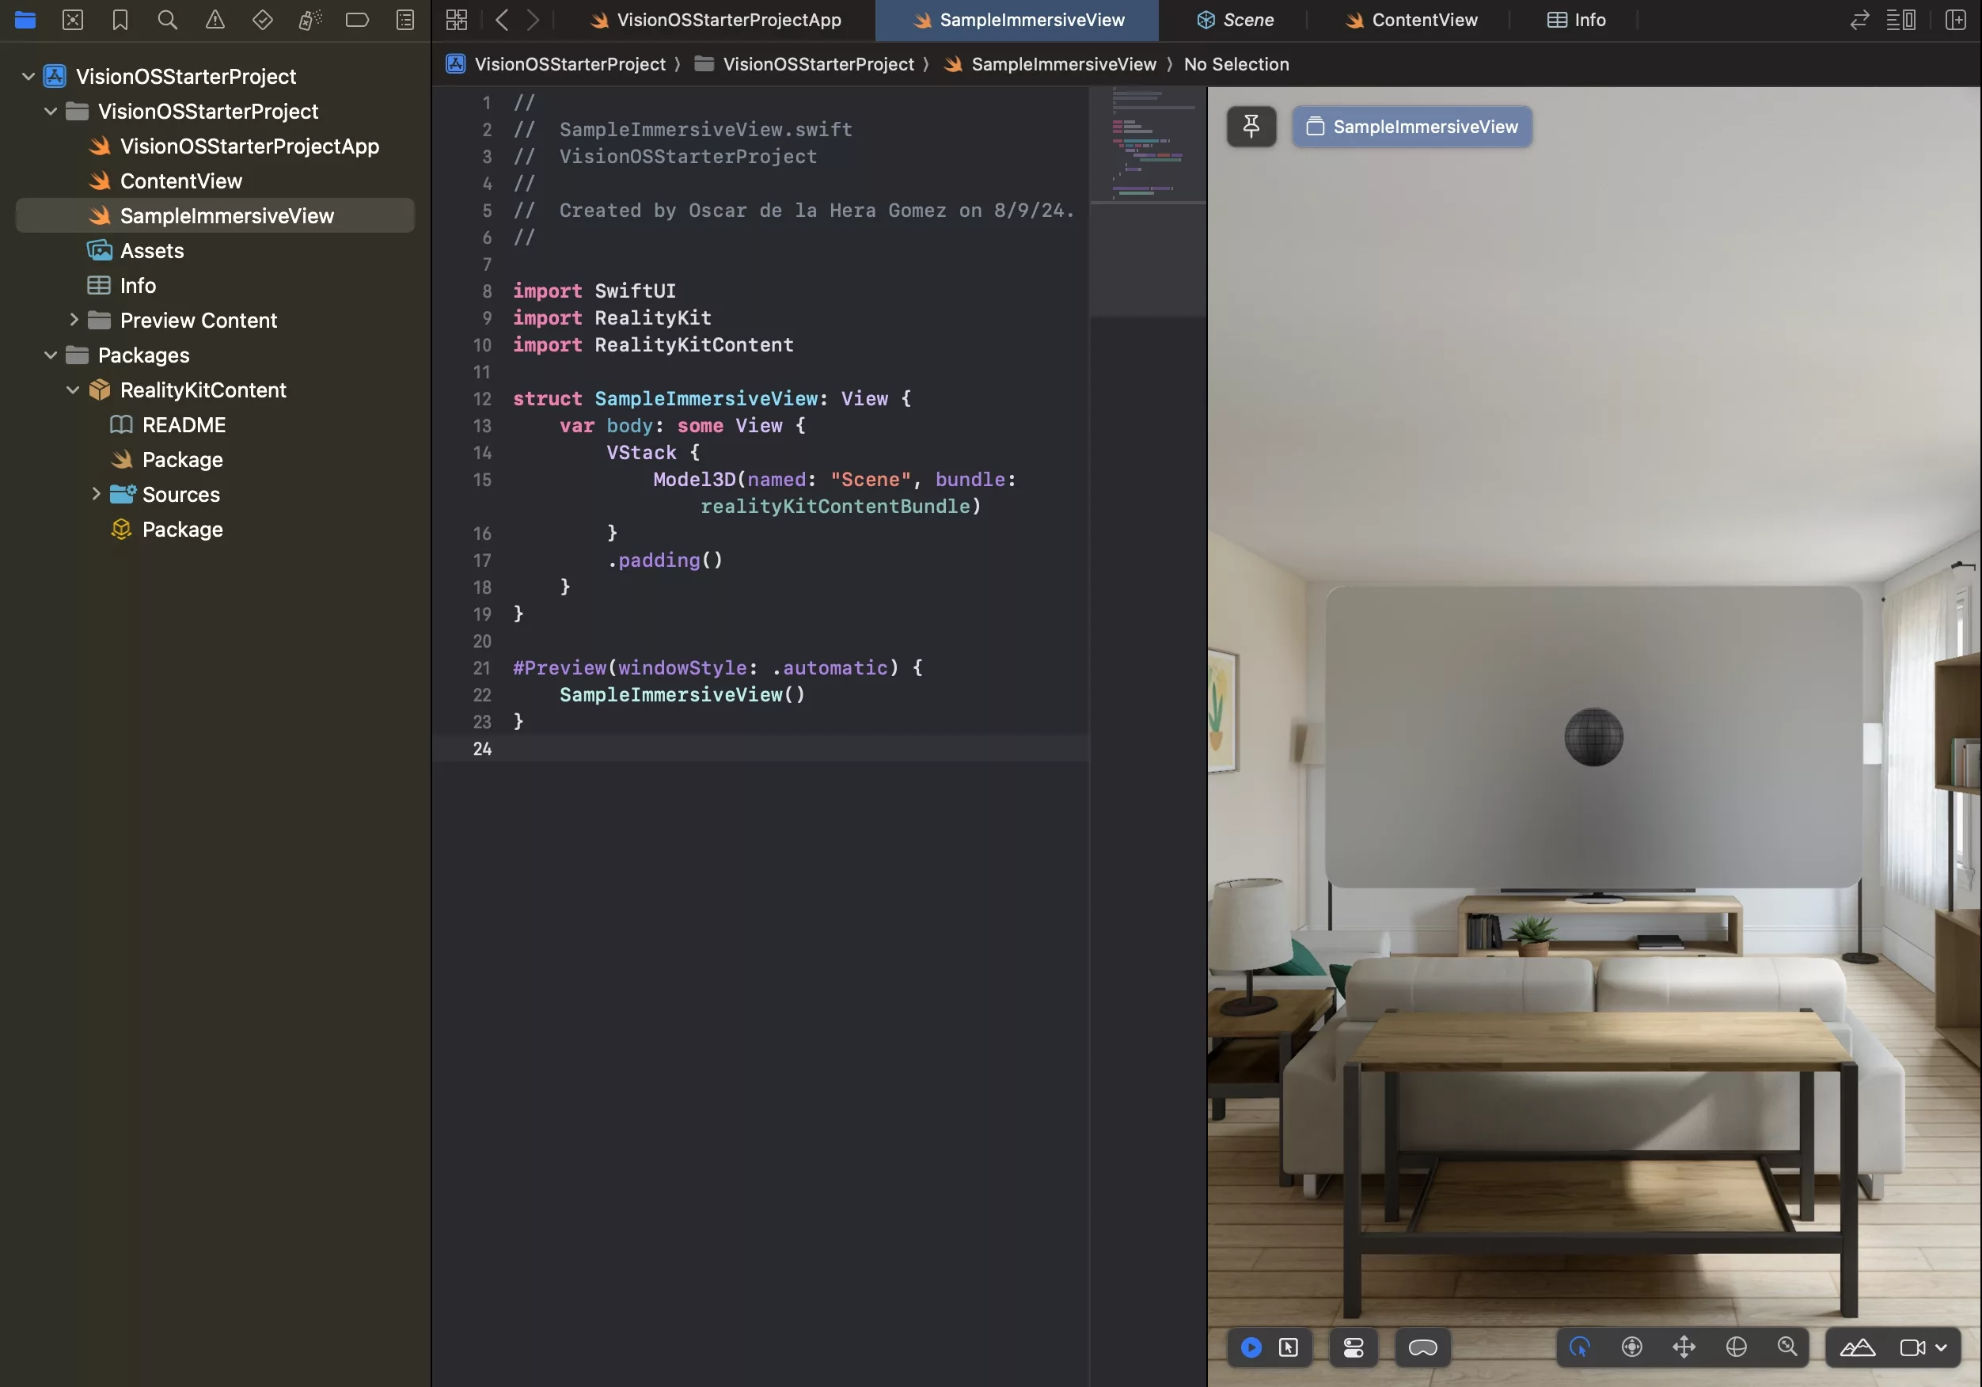Open the Breakpoint navigator

pyautogui.click(x=358, y=20)
